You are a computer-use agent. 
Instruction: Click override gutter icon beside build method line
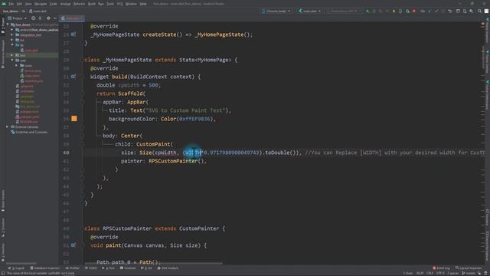[73, 77]
